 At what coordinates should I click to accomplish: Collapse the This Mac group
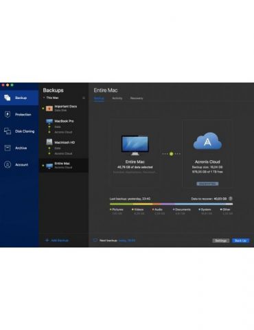[x=44, y=98]
